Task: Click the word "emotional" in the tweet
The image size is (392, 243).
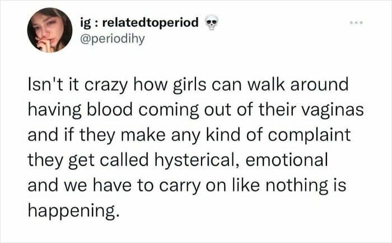Action: (287, 160)
